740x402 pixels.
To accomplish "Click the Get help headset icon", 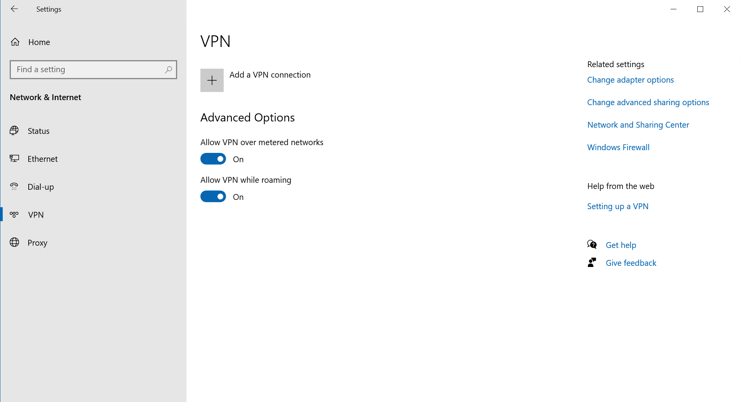I will pos(592,244).
